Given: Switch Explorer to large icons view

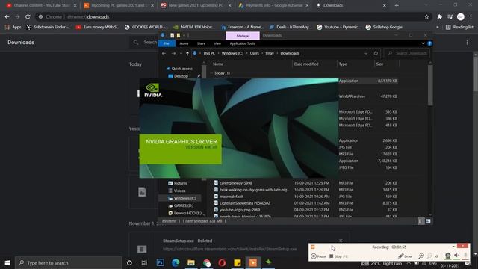Looking at the screenshot, I should [x=428, y=221].
